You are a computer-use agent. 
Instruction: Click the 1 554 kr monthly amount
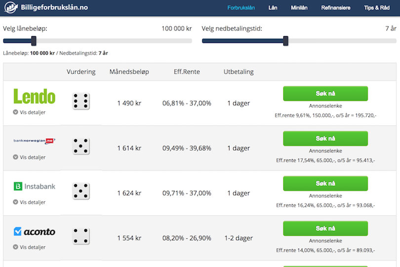coord(129,238)
